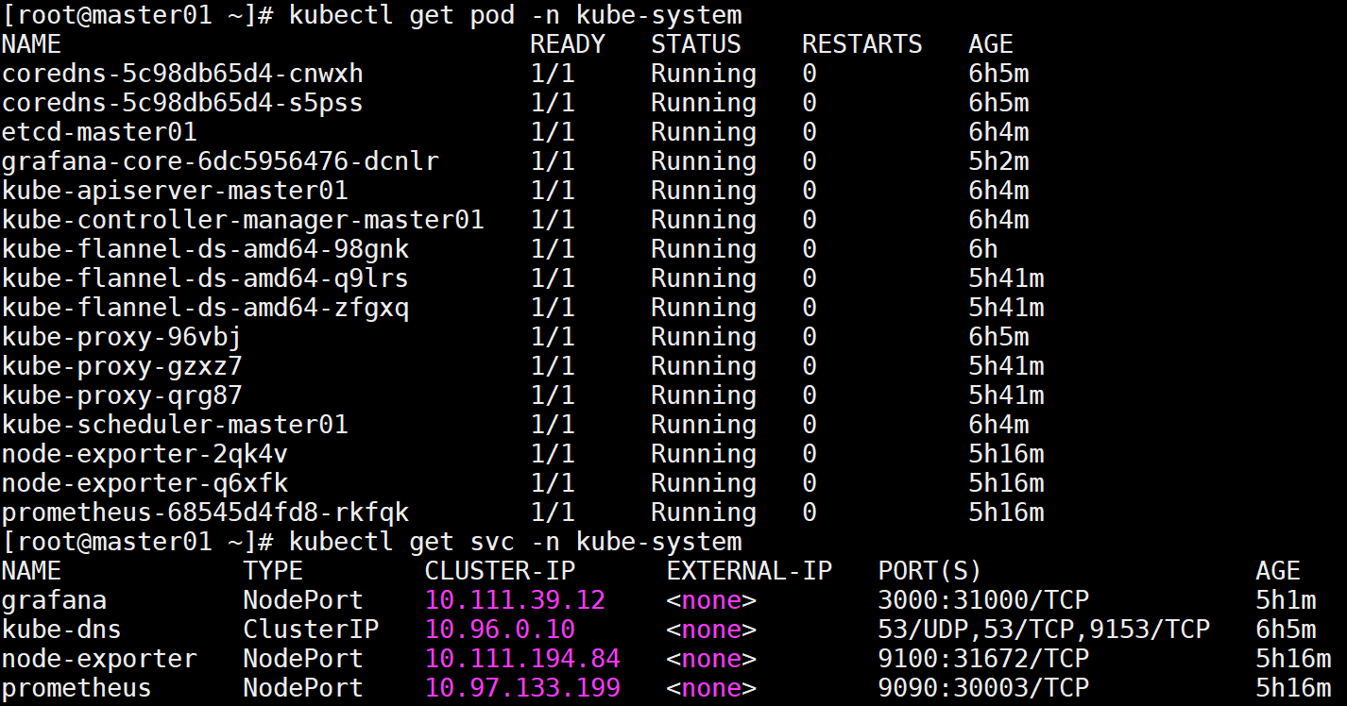
Task: Click age 5h1m of grafana service
Action: click(x=1286, y=600)
